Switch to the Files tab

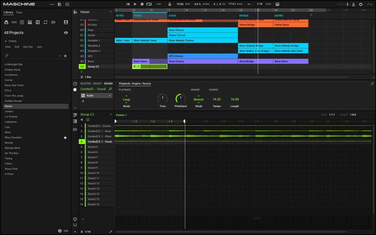[x=19, y=13]
